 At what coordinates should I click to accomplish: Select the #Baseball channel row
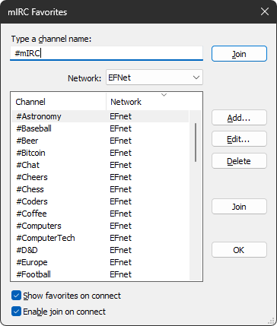point(100,128)
